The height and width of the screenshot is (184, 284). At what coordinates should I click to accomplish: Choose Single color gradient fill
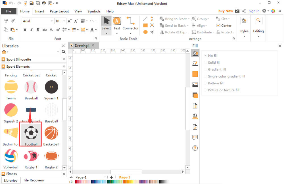(206, 76)
